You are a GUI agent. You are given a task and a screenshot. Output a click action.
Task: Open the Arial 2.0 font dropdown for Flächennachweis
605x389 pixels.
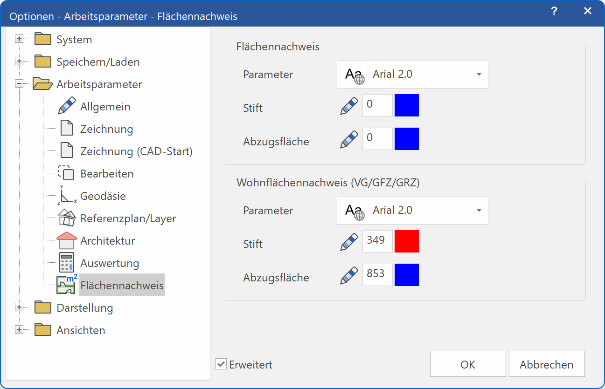479,75
